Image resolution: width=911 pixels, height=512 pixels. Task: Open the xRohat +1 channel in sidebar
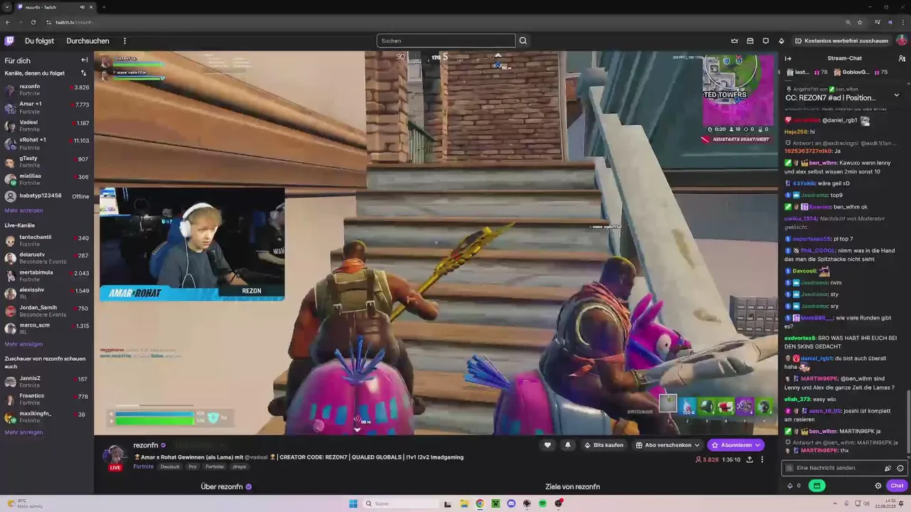[x=47, y=144]
